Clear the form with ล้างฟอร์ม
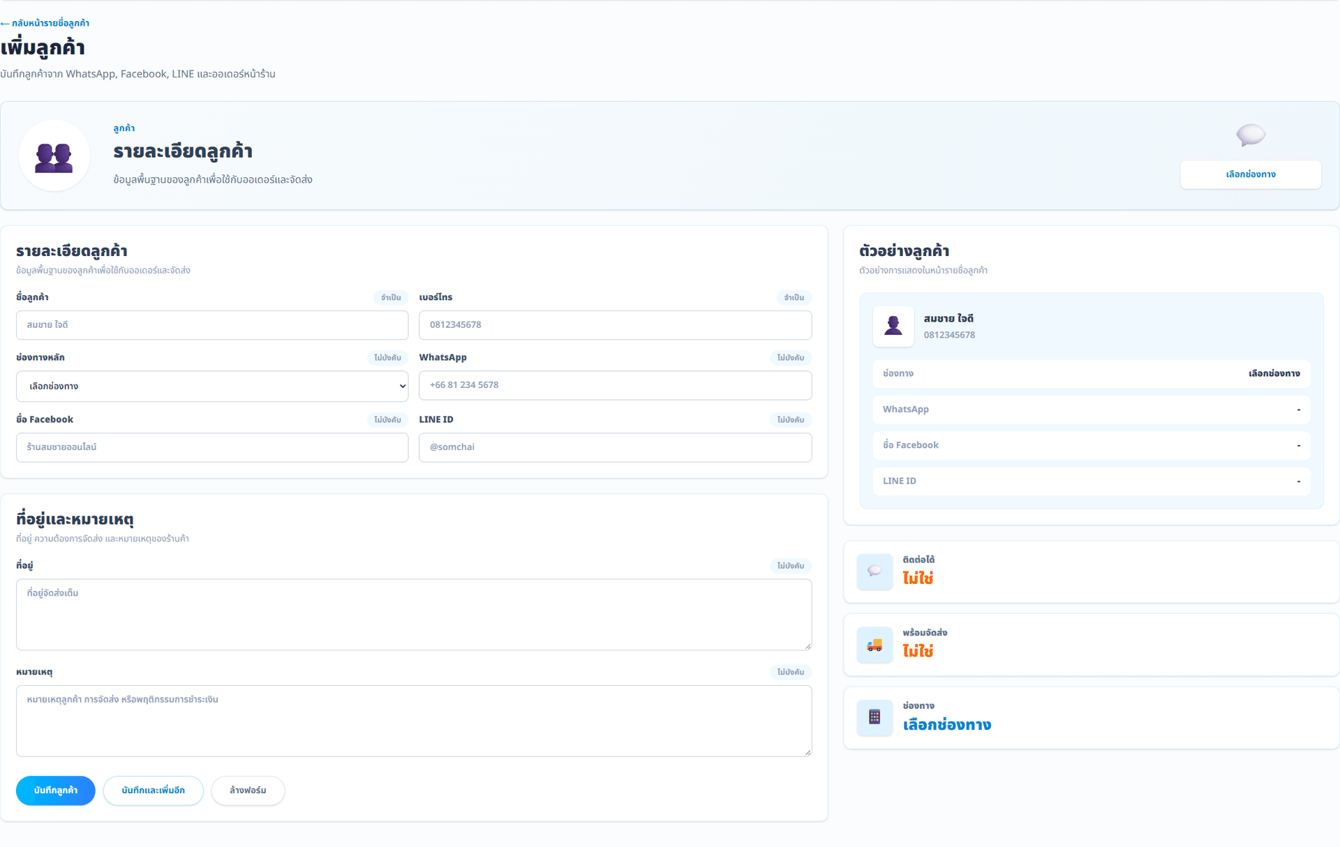This screenshot has height=847, width=1340. [x=248, y=790]
